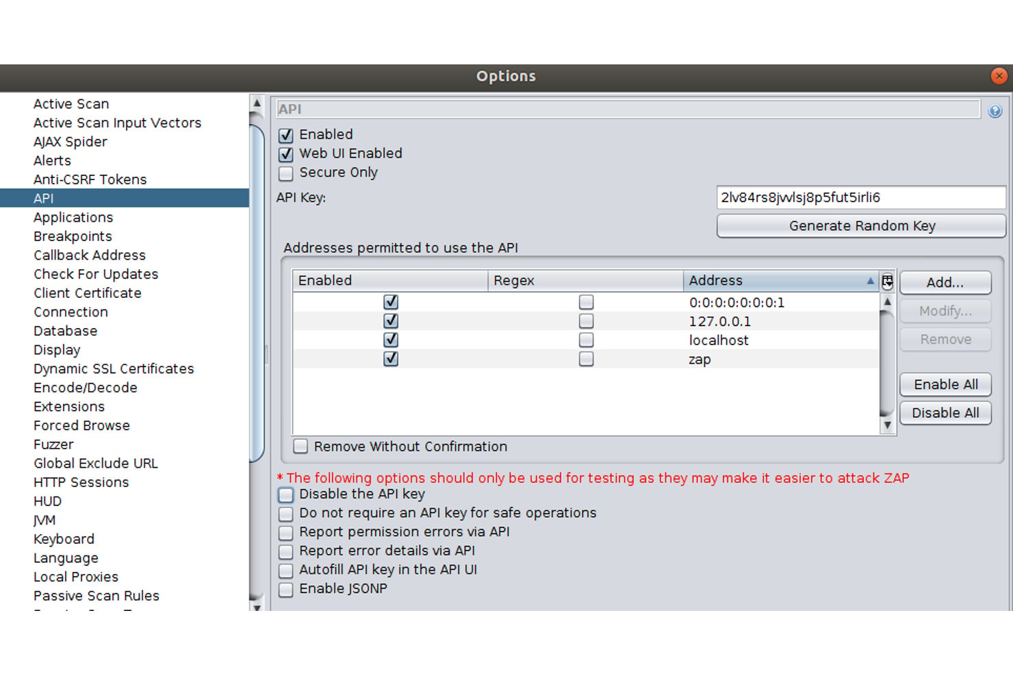Click up arrow of address table scrollbar

point(888,301)
